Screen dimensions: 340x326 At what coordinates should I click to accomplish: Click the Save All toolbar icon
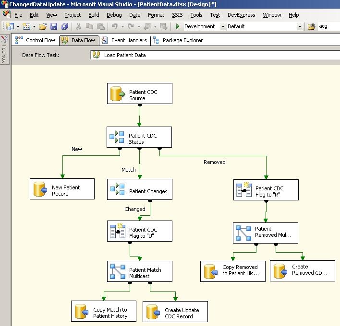pyautogui.click(x=64, y=26)
